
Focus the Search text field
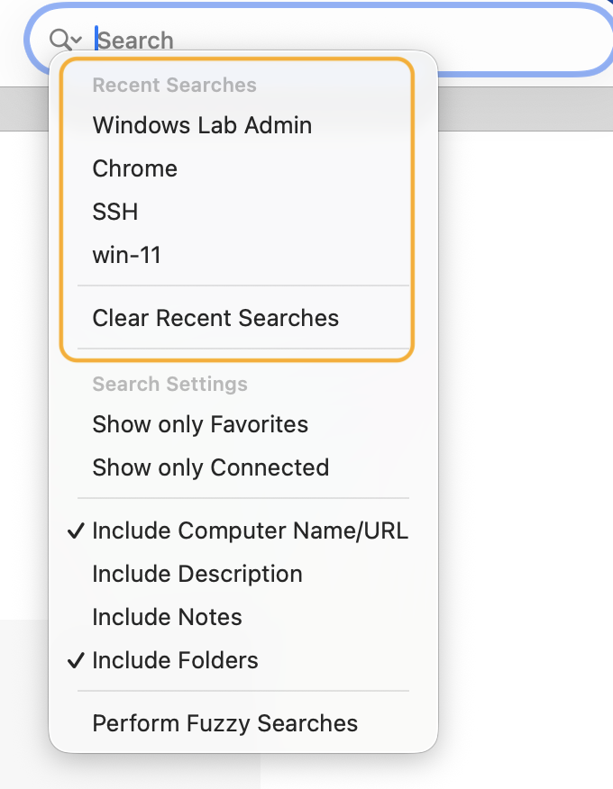click(348, 41)
